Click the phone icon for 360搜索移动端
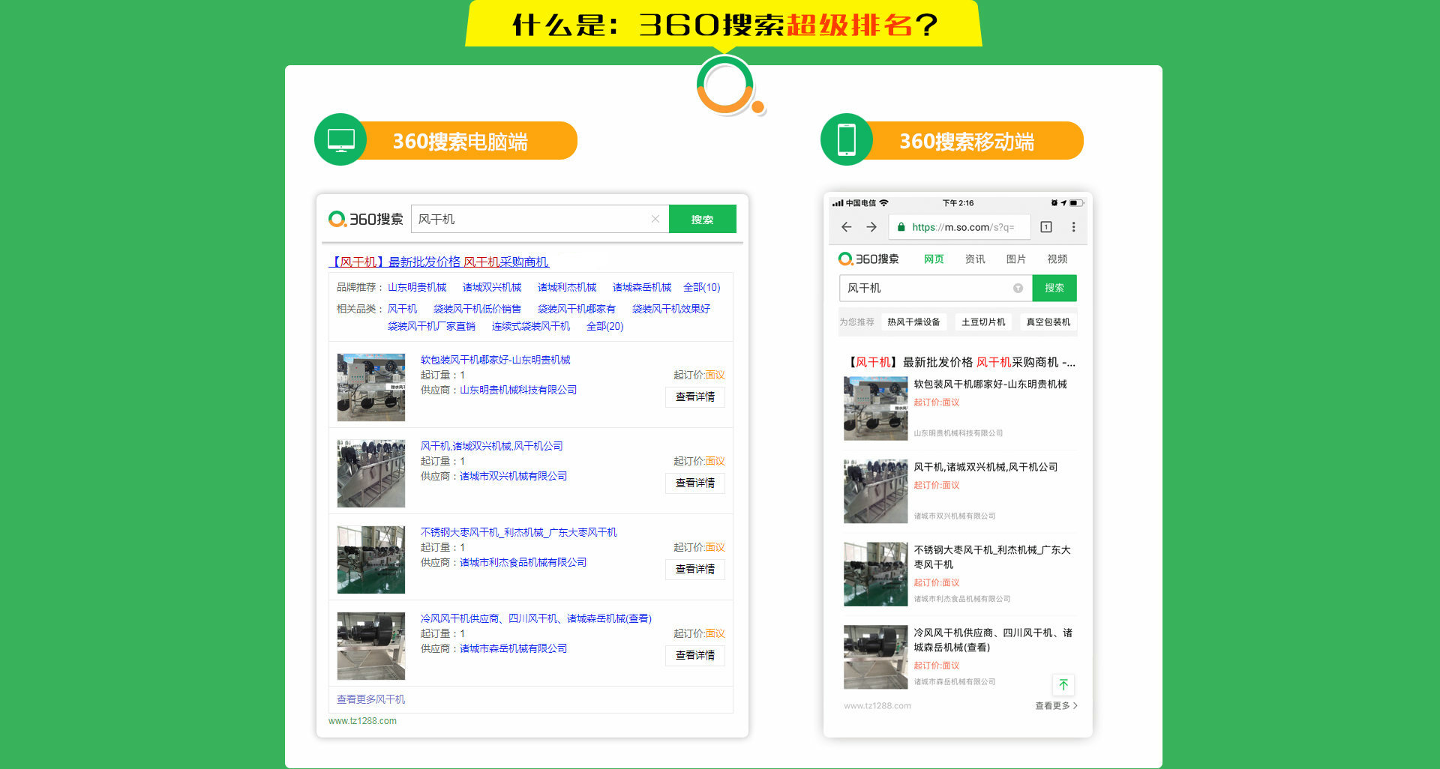Screen dimensions: 1440x769 click(x=847, y=139)
